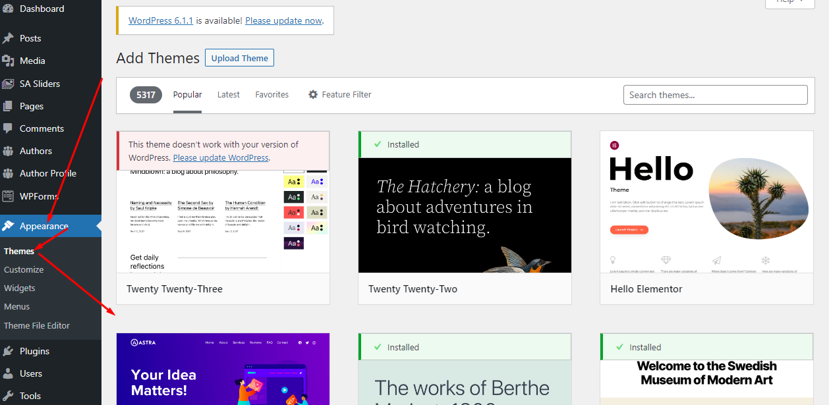This screenshot has height=405, width=829.
Task: Click the Author Profile icon
Action: [x=8, y=173]
